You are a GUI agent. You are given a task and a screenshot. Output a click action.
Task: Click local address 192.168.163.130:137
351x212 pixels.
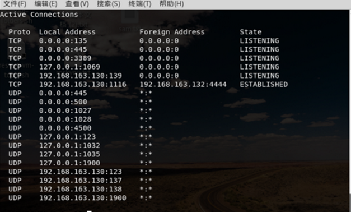pyautogui.click(x=81, y=181)
